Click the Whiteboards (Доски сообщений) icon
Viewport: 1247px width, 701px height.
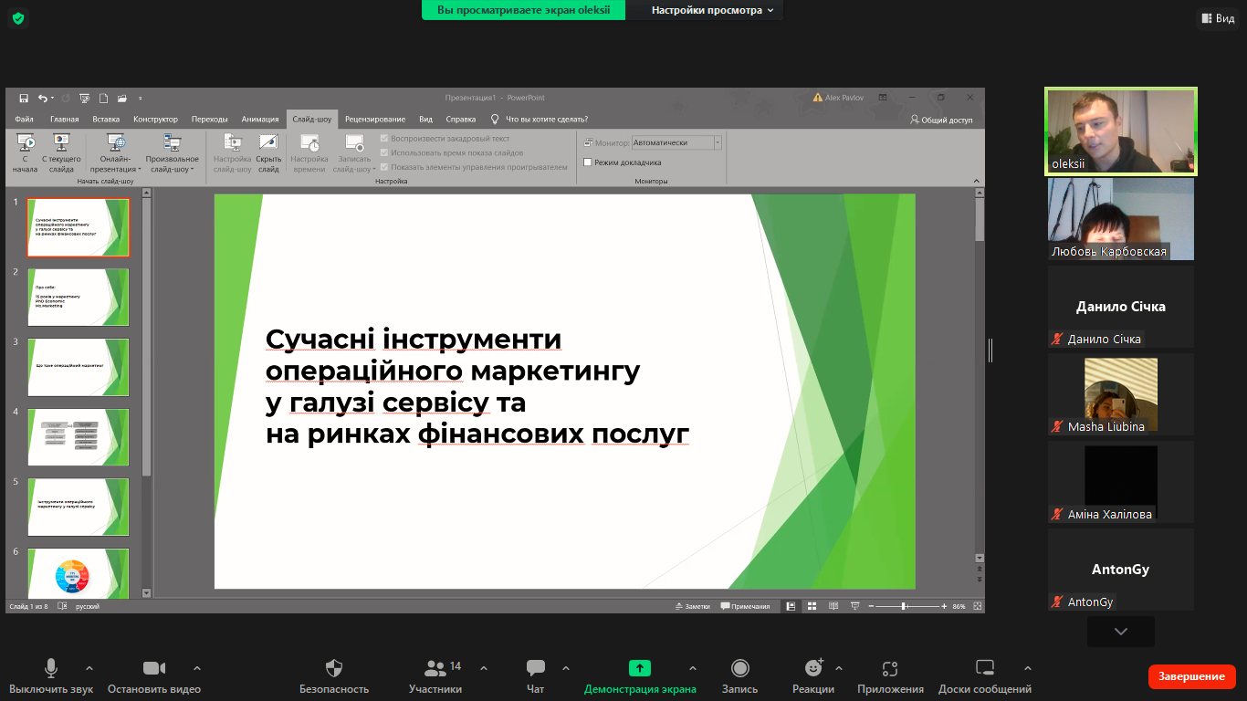(x=984, y=669)
